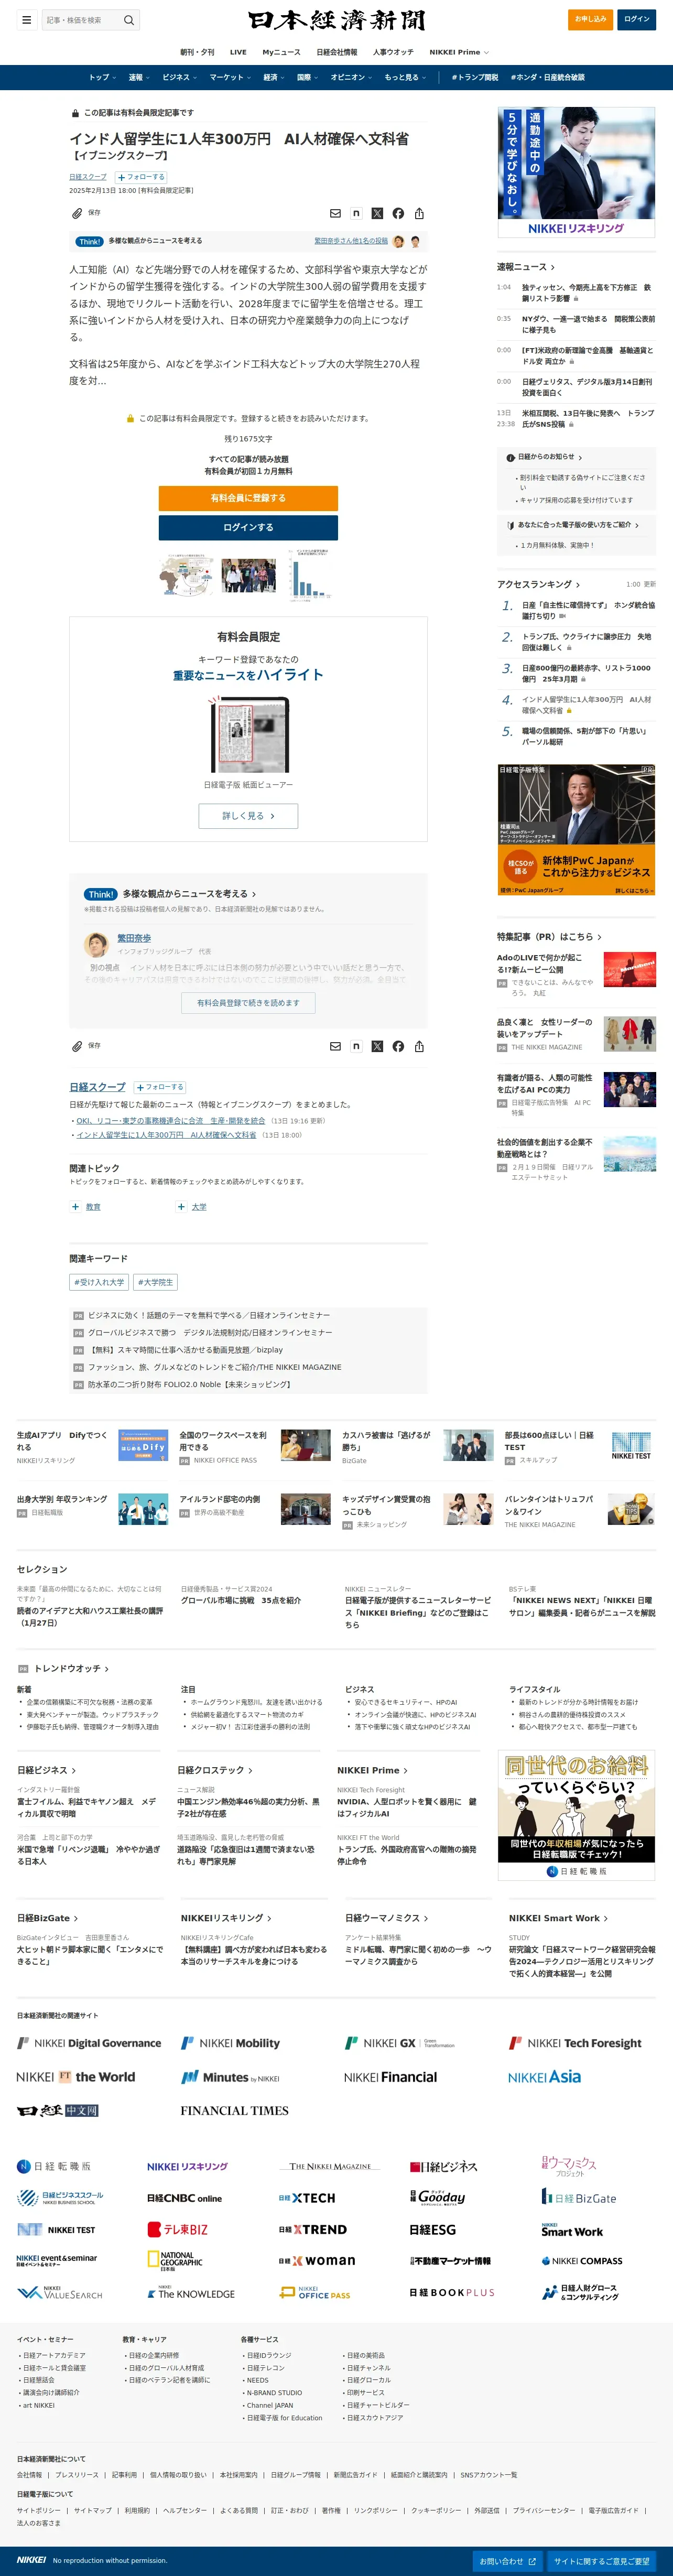Expand the NIKKEI Prime menu
673x2576 pixels.
459,52
